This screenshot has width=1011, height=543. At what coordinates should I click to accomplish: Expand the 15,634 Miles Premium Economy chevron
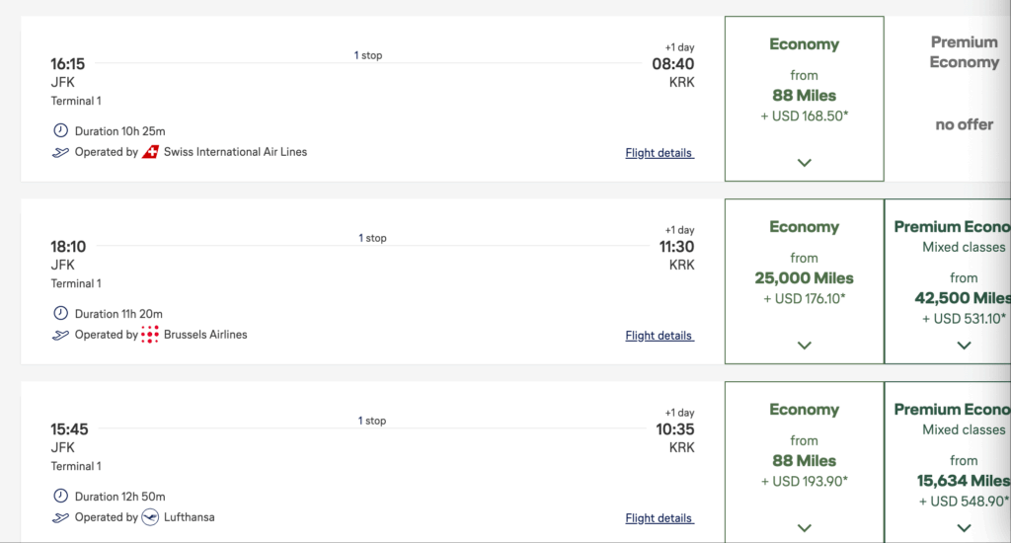(964, 527)
